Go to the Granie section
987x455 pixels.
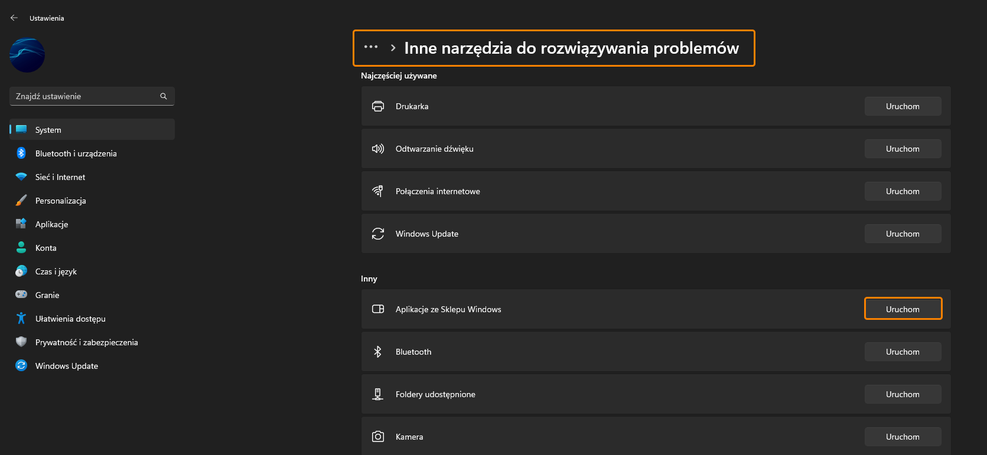92,294
